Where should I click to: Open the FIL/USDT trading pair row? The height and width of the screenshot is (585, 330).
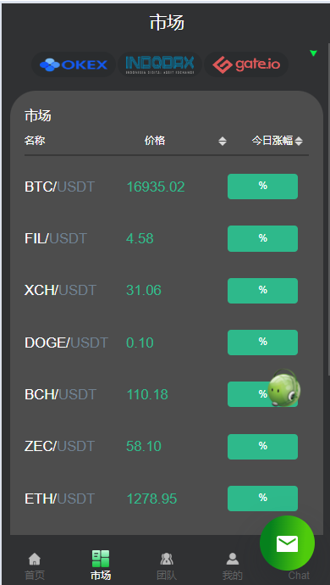coord(167,238)
